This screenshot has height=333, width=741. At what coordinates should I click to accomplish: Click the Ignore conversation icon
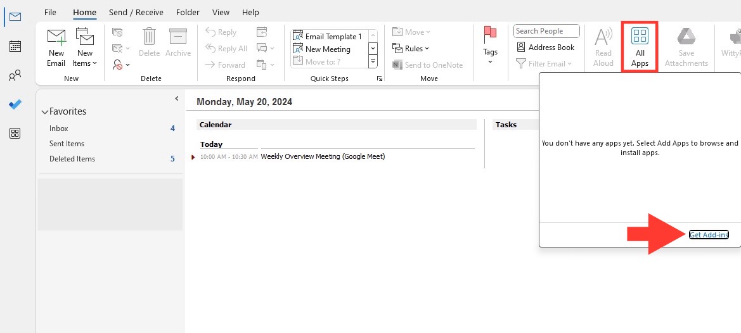[117, 32]
